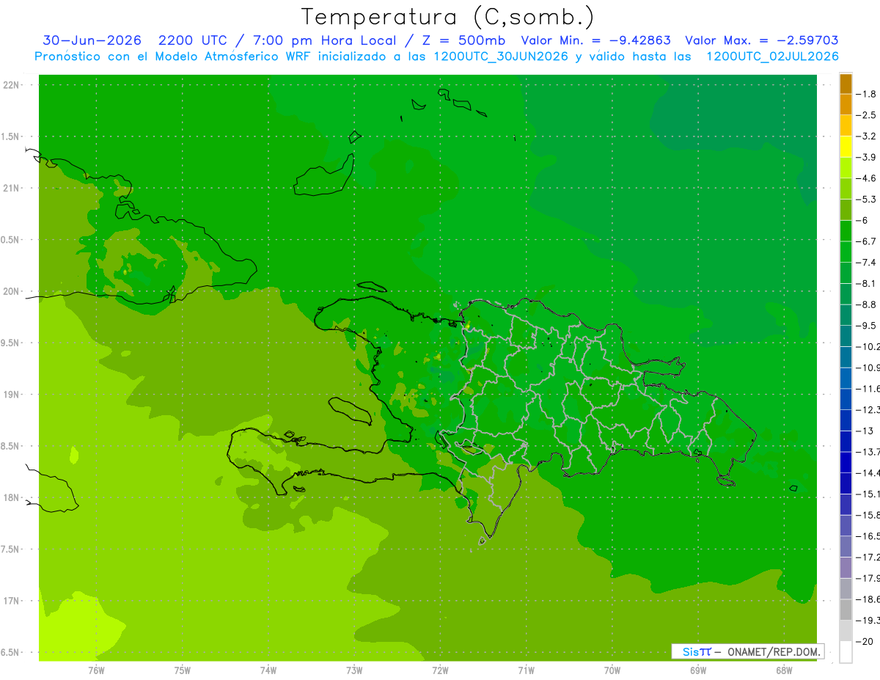Click the "22N" latitude label

click(12, 85)
